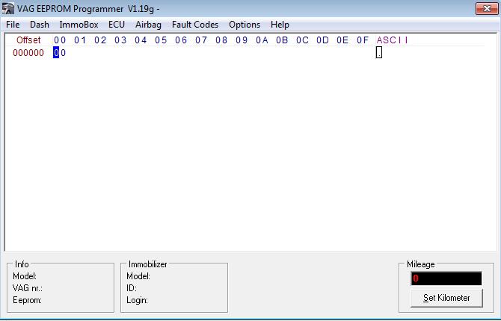The image size is (501, 321).
Task: Click the Model: label in Info panel
Action: [25, 276]
